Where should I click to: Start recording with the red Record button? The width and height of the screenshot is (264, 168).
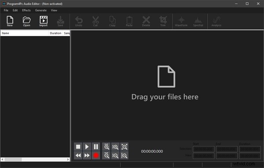96,155
